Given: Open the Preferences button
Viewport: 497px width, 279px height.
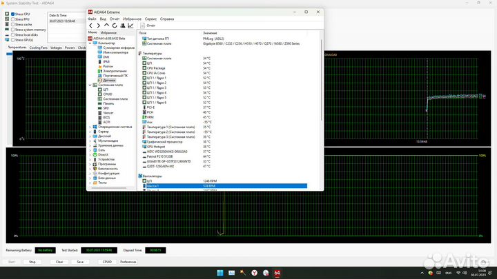Looking at the screenshot, I should 128,262.
